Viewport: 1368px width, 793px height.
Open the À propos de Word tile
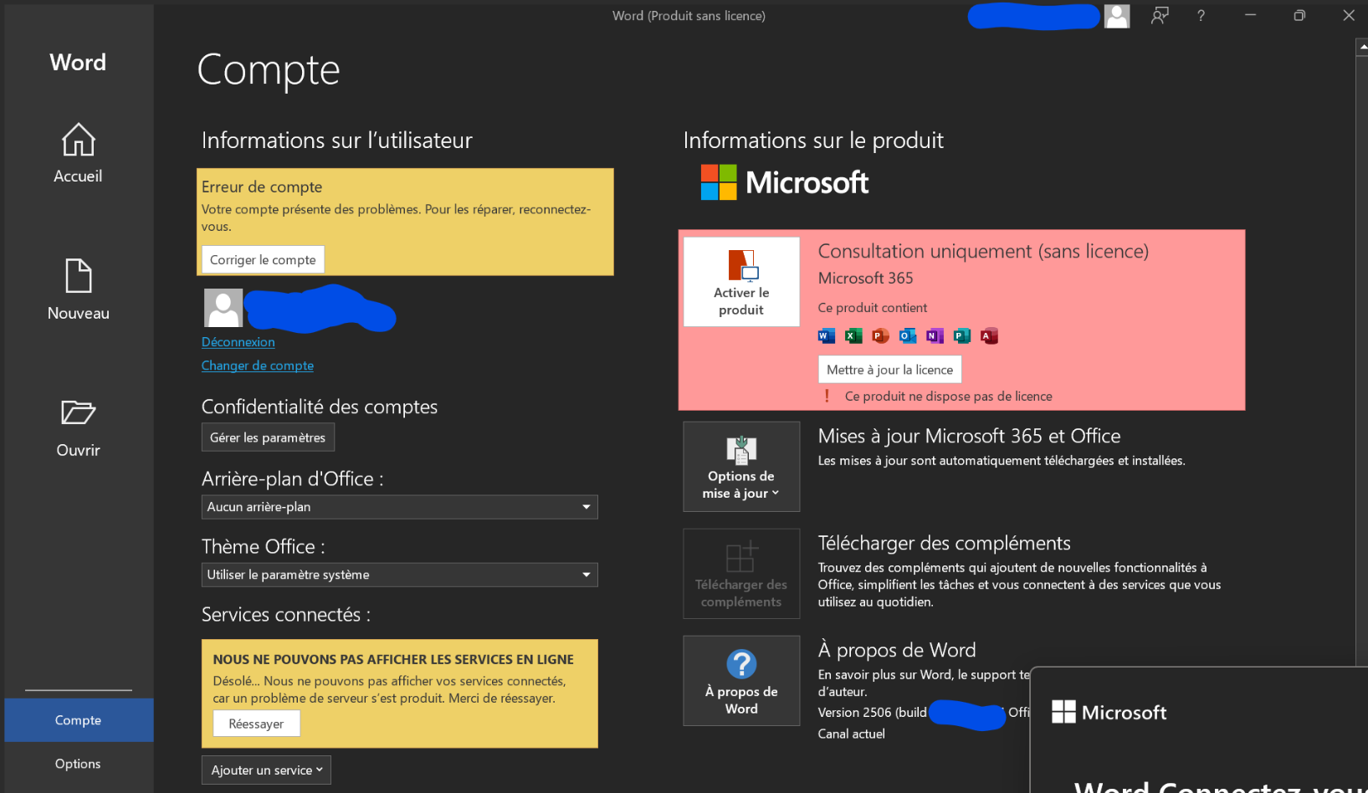pyautogui.click(x=741, y=680)
